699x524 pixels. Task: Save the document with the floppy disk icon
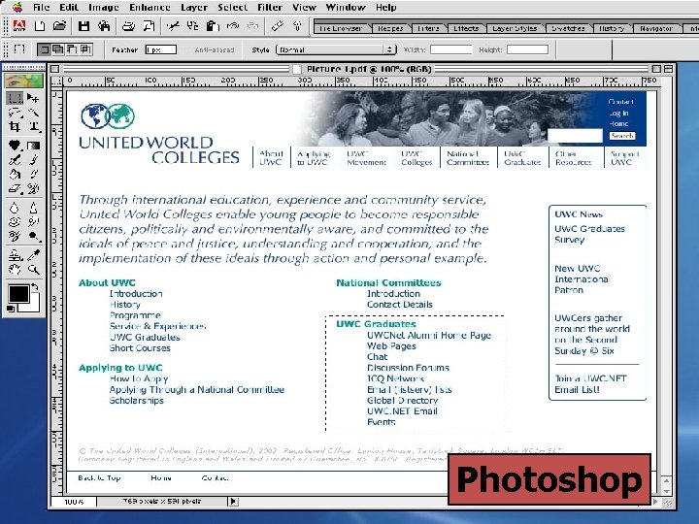point(83,26)
